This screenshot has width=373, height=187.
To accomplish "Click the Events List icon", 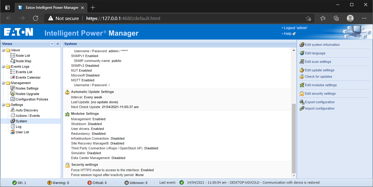I will (13, 72).
